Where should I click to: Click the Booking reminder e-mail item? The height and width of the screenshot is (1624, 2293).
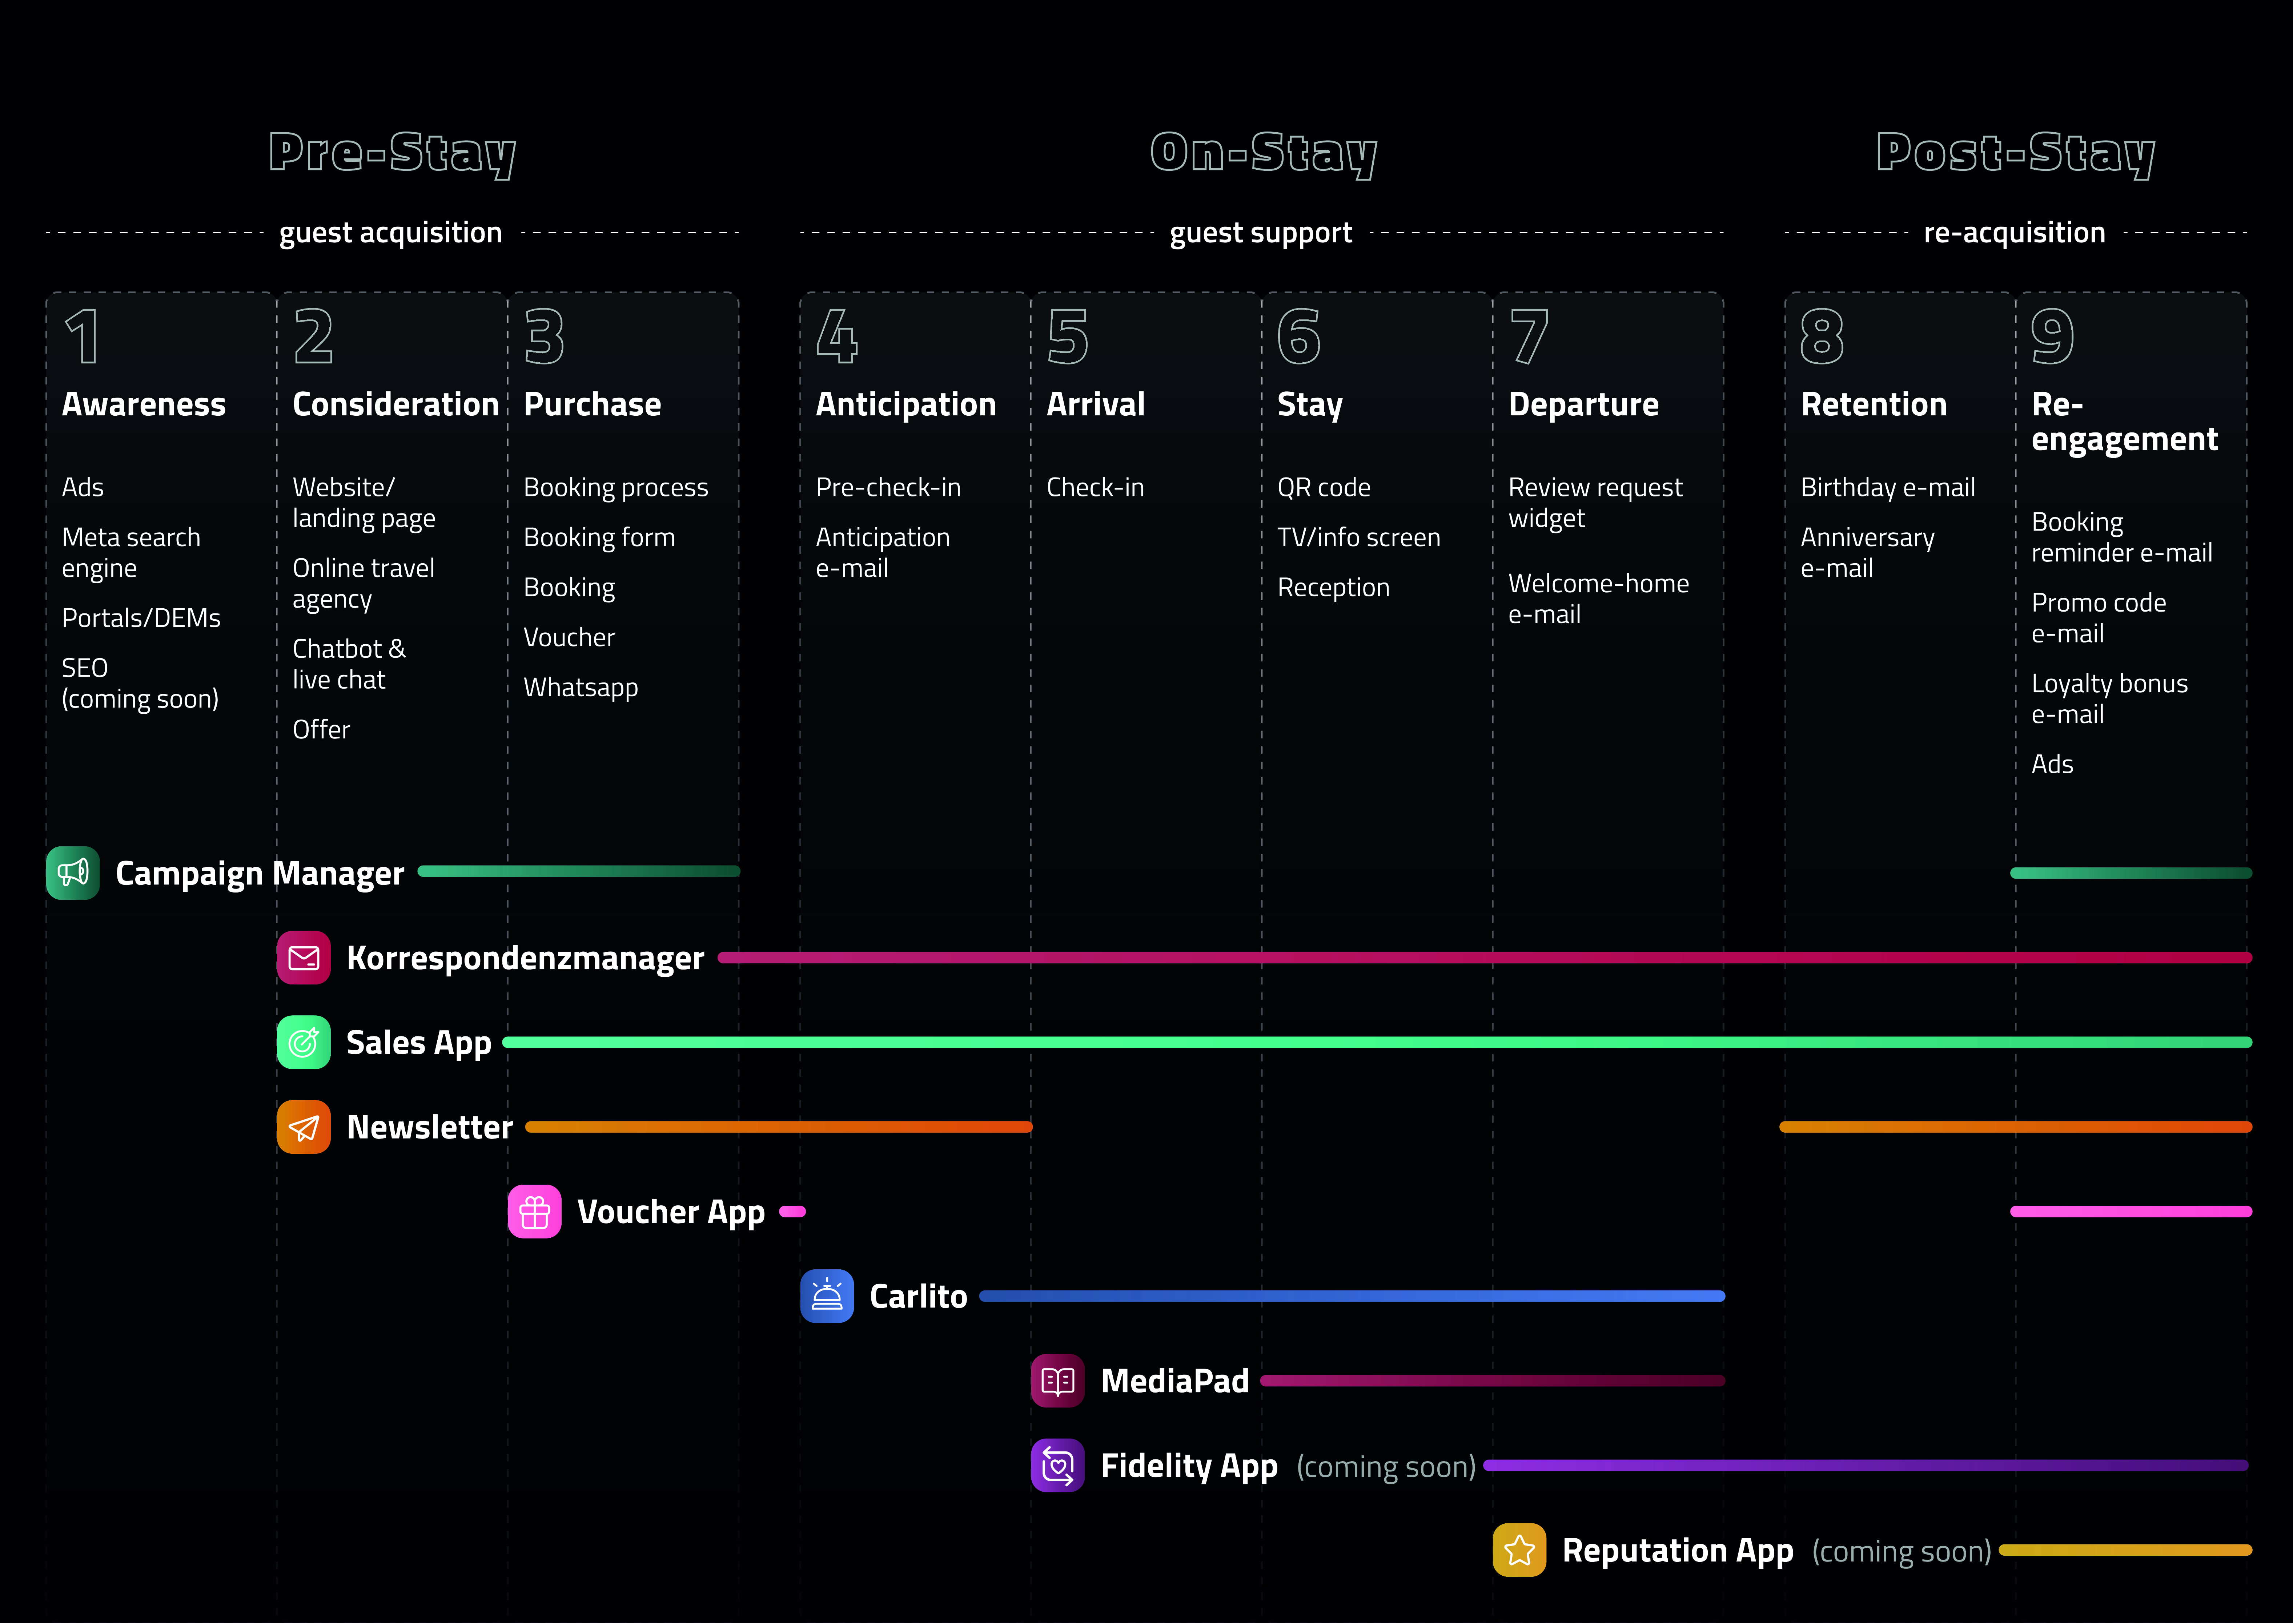pyautogui.click(x=2121, y=537)
